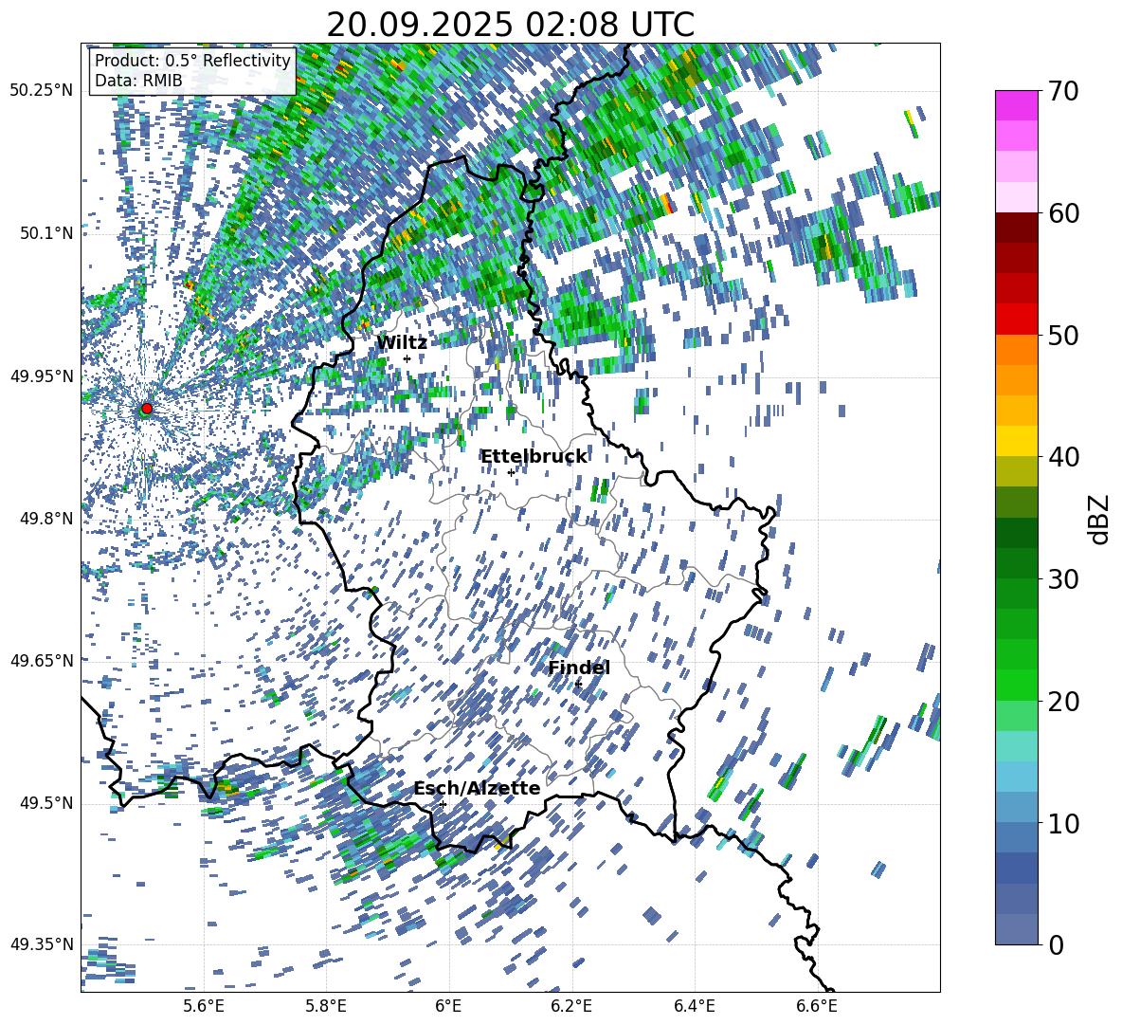This screenshot has width=1122, height=1025.
Task: Click the 5.6°E longitude label
Action: pos(203,1006)
